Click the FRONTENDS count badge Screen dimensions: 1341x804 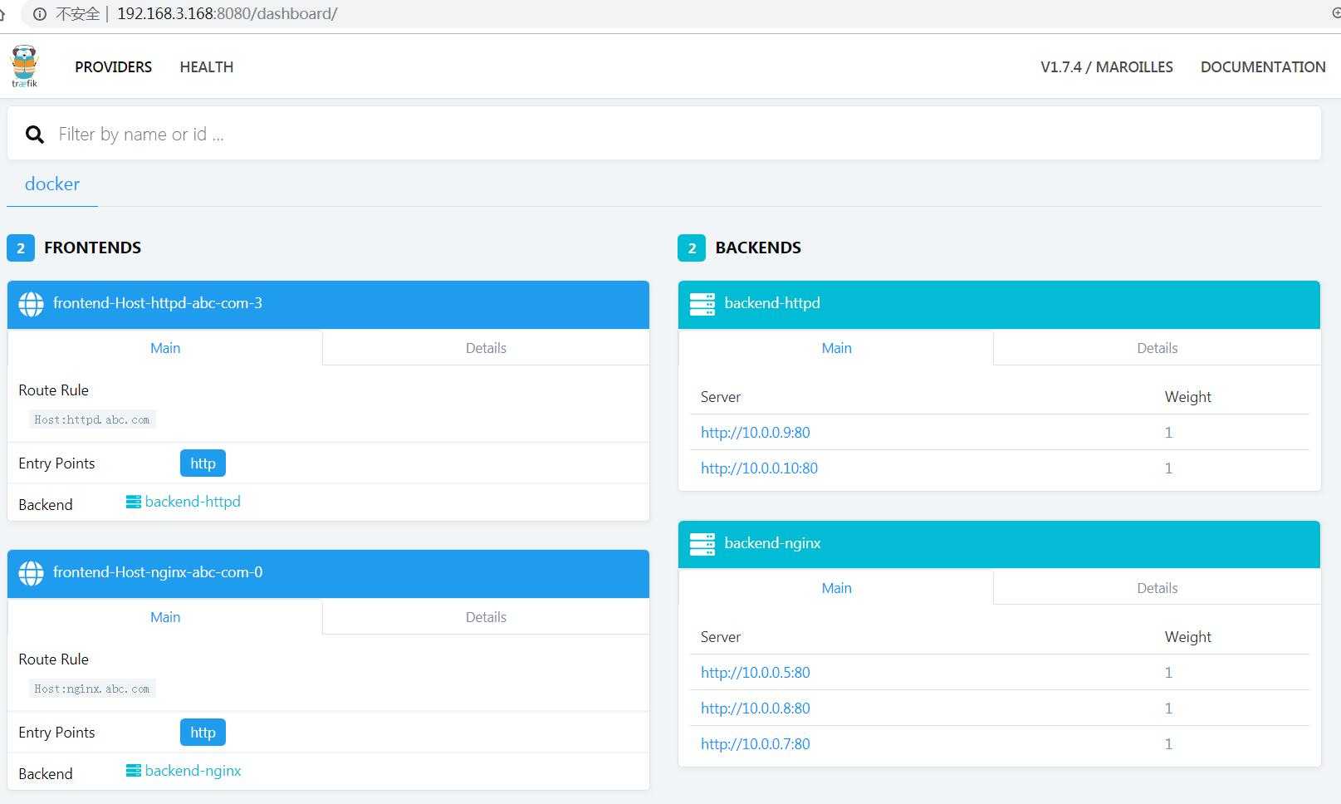pos(21,248)
